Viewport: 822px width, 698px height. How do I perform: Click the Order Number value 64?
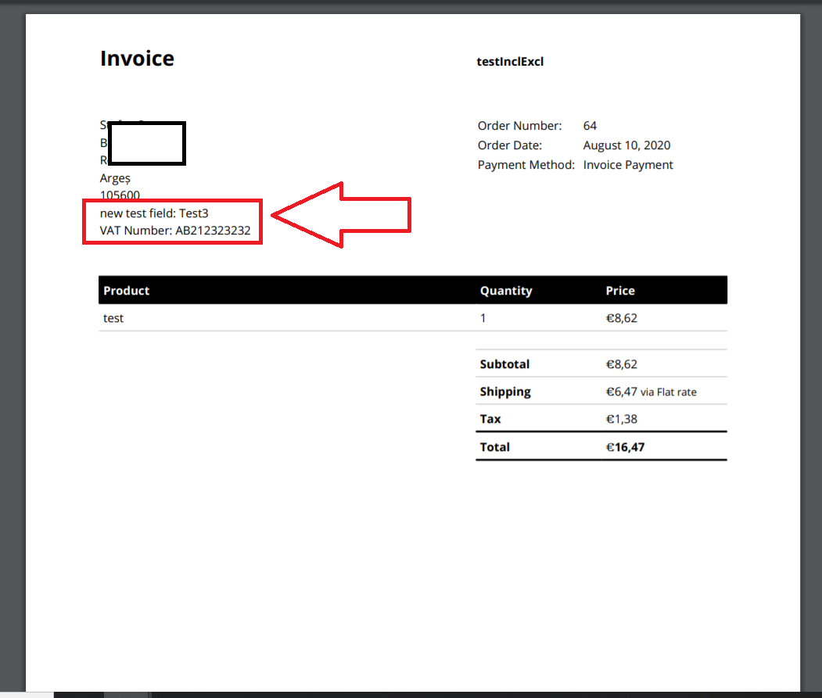click(589, 125)
